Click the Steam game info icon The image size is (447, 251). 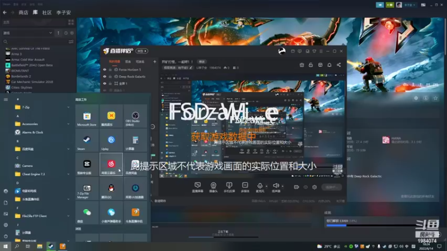426,98
